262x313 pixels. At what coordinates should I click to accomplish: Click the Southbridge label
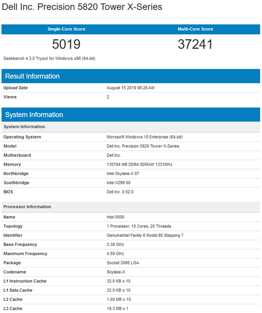[x=16, y=183]
